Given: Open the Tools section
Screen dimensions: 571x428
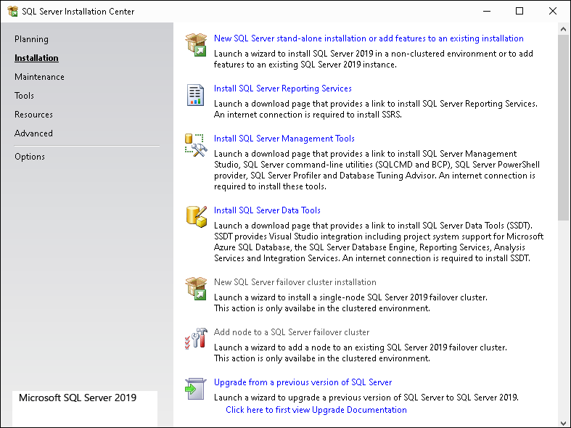Looking at the screenshot, I should (24, 96).
